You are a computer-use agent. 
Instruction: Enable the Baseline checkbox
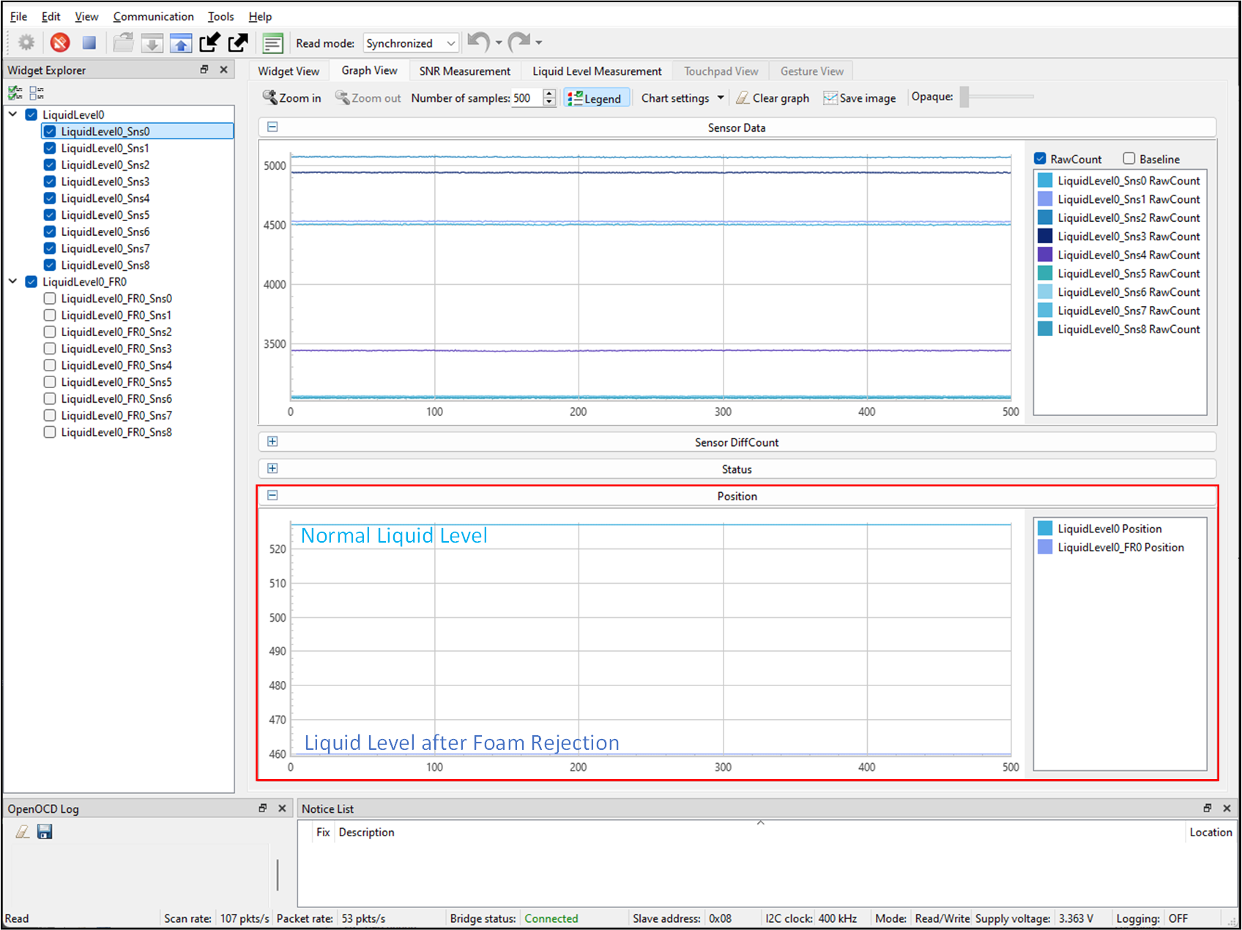[x=1129, y=159]
